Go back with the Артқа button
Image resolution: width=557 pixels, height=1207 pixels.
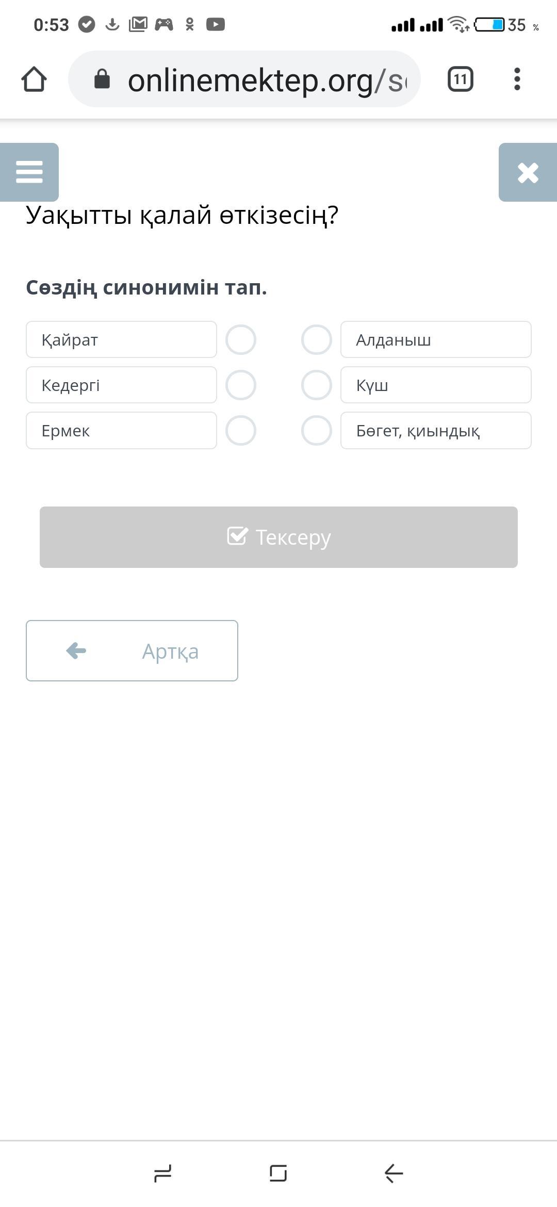(132, 650)
